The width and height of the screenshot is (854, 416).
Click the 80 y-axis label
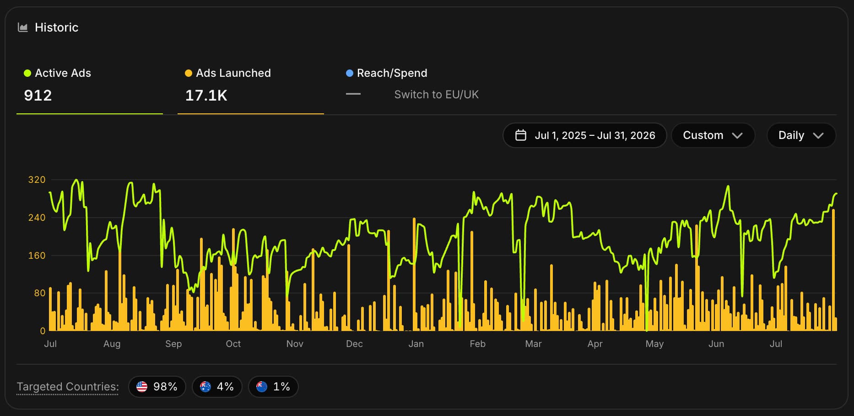(40, 293)
